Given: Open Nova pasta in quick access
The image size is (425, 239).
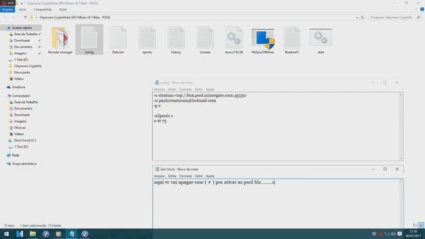Looking at the screenshot, I should 22,72.
